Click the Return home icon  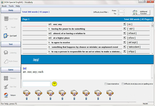(6, 95)
